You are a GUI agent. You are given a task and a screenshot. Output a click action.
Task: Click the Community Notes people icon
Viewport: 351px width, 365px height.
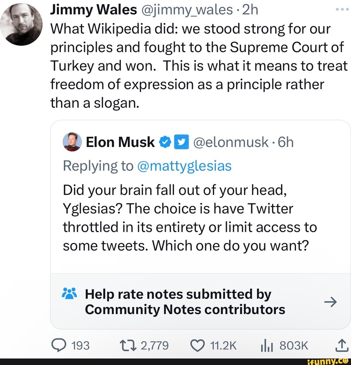coord(69,293)
